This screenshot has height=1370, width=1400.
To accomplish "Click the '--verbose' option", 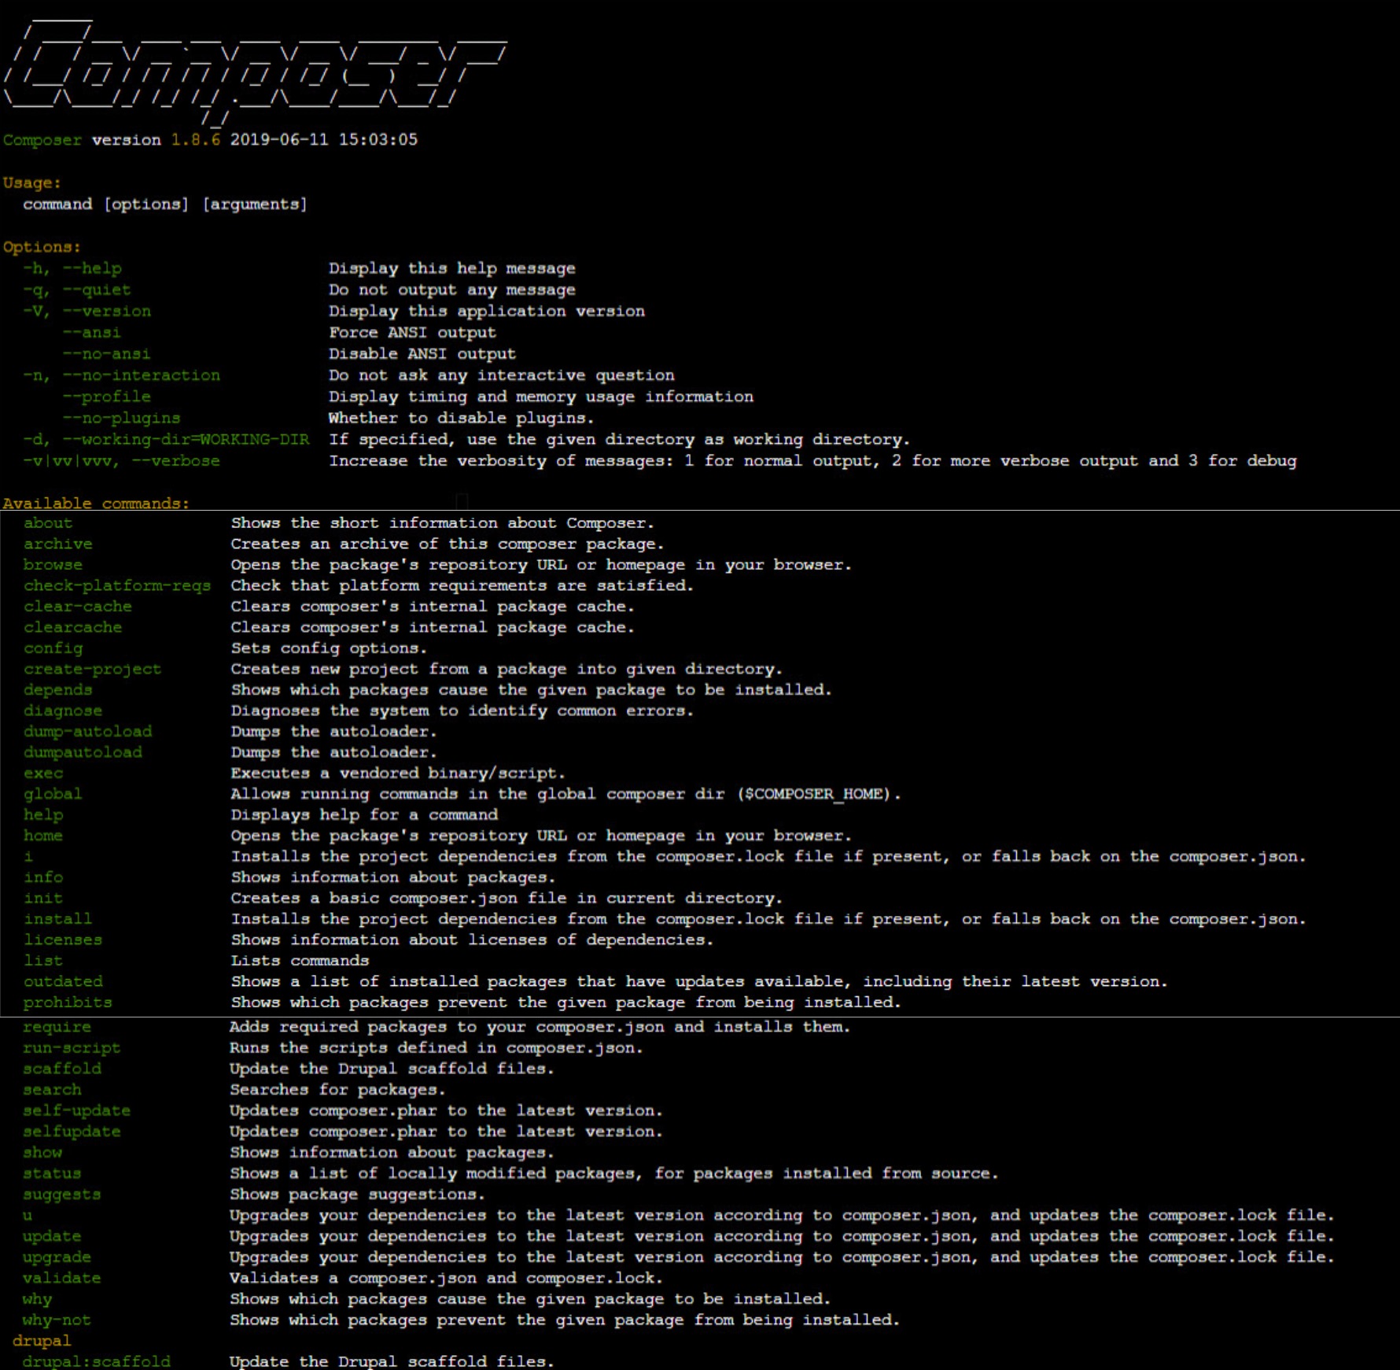I will (x=176, y=460).
